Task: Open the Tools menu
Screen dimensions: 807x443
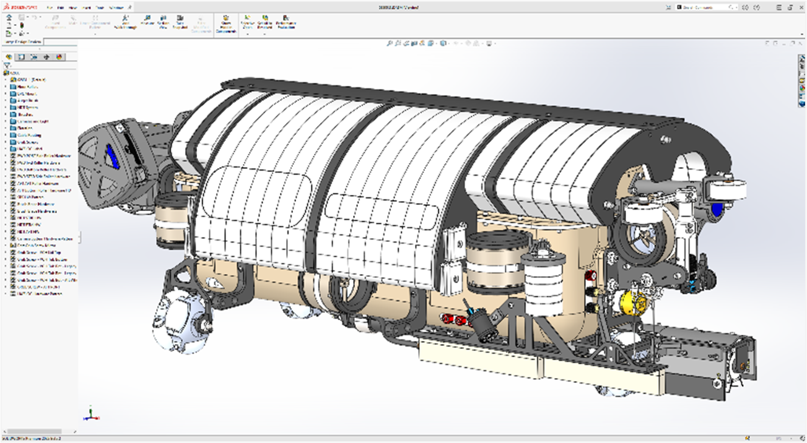Action: tap(100, 7)
